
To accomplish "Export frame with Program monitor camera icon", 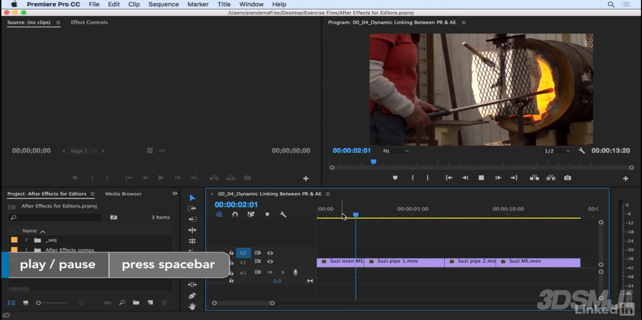I will tap(568, 178).
